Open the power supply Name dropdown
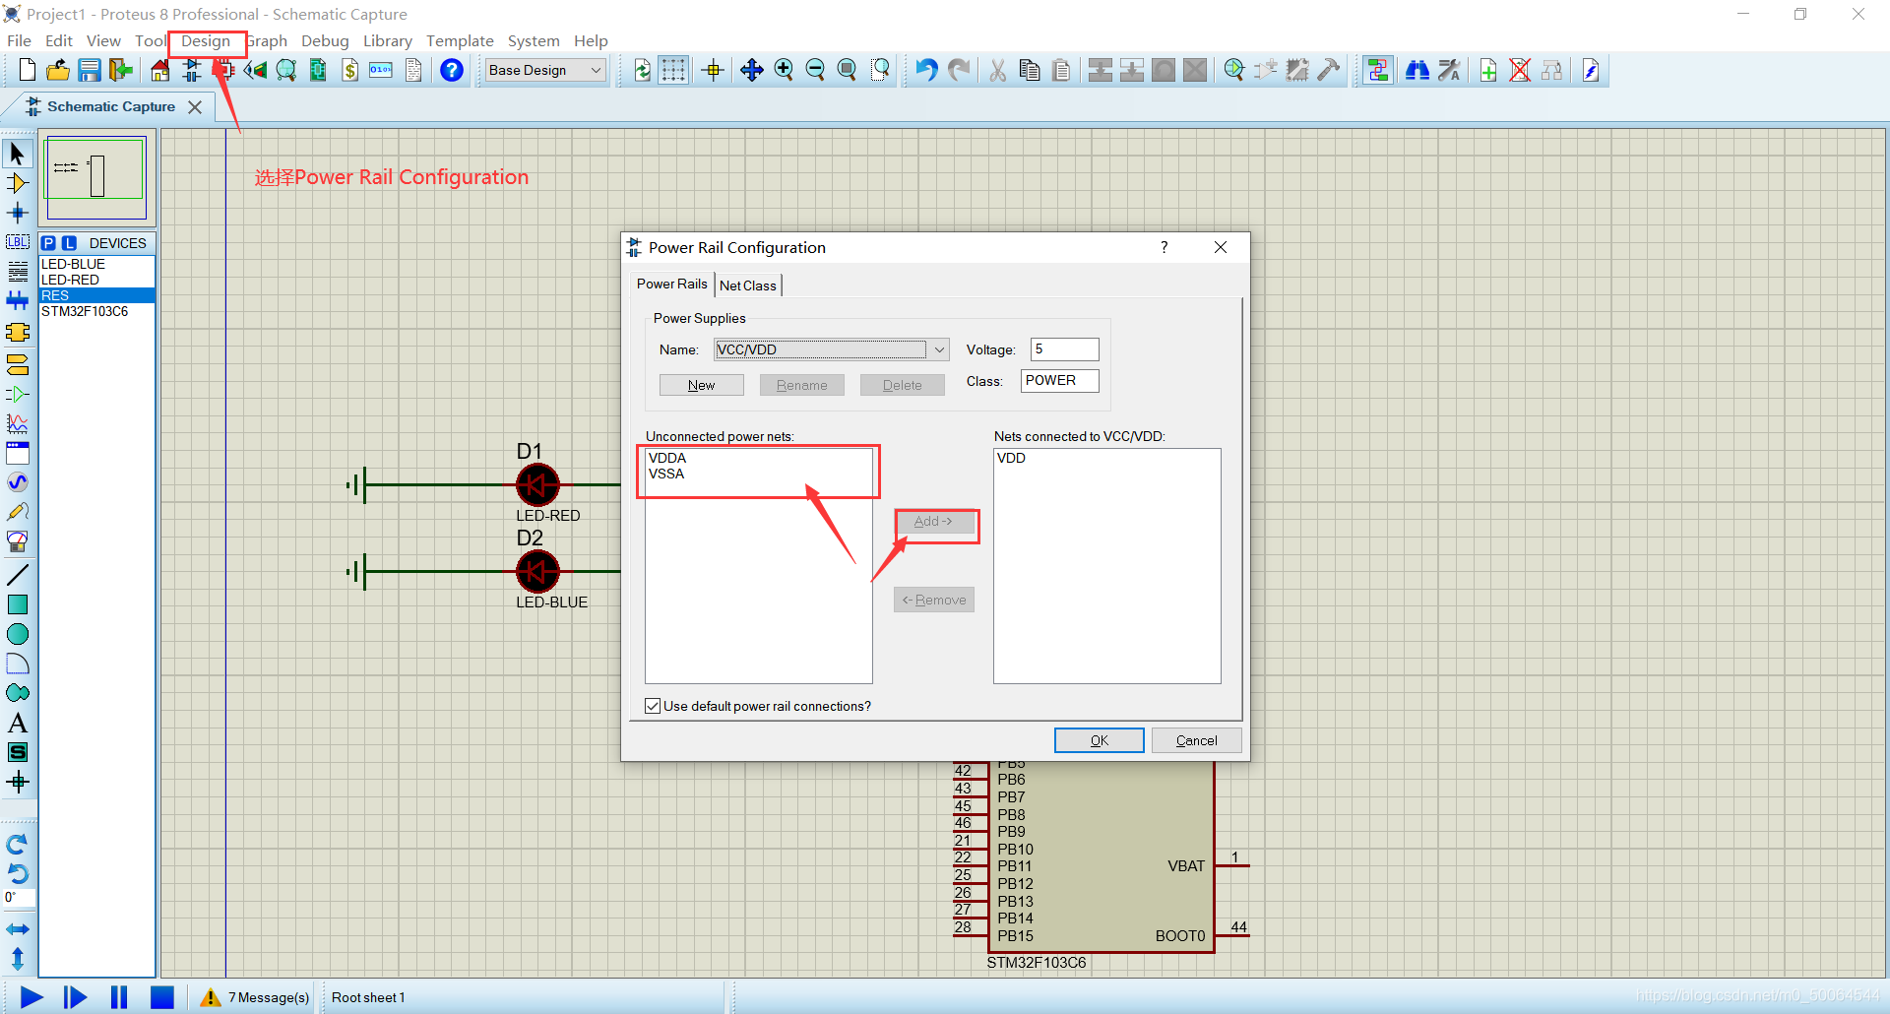The height and width of the screenshot is (1014, 1890). click(940, 349)
